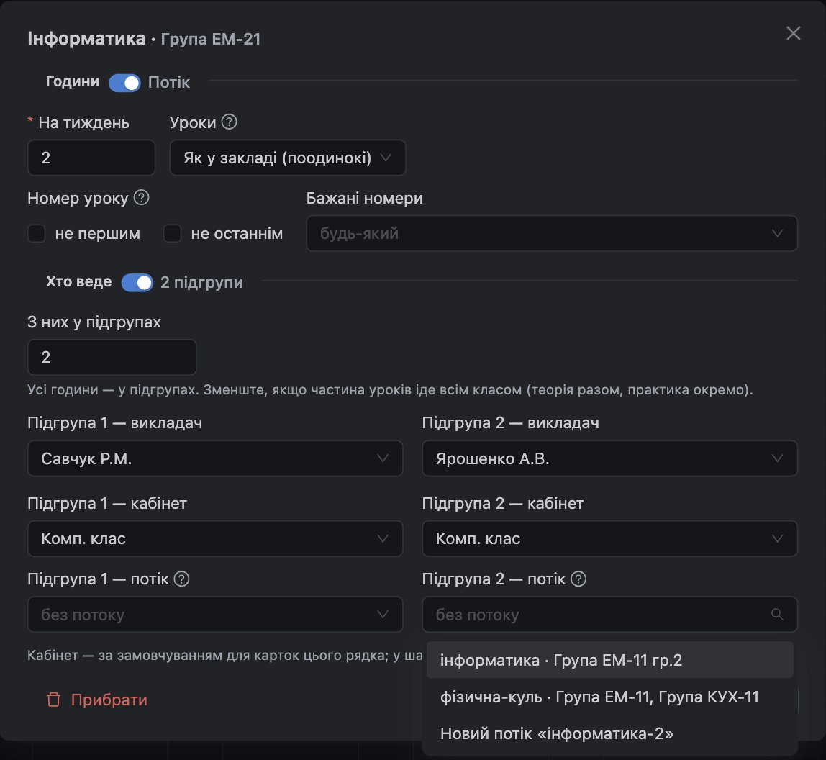Click the help icon next to Уроки
Viewport: 826px width, 760px height.
[x=229, y=122]
